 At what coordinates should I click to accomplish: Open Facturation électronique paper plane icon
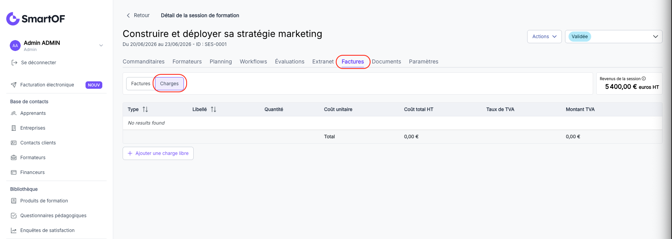(x=14, y=85)
